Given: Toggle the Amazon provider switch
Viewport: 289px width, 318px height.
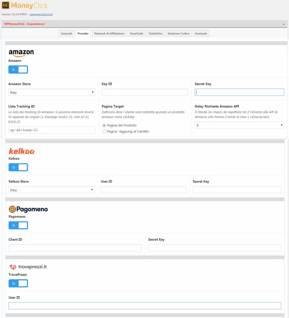Looking at the screenshot, I should (18, 69).
